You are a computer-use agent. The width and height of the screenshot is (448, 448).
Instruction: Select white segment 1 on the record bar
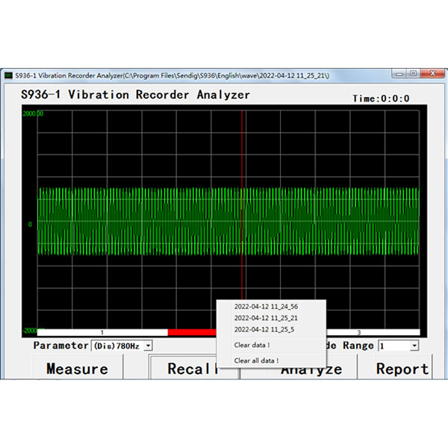(102, 332)
